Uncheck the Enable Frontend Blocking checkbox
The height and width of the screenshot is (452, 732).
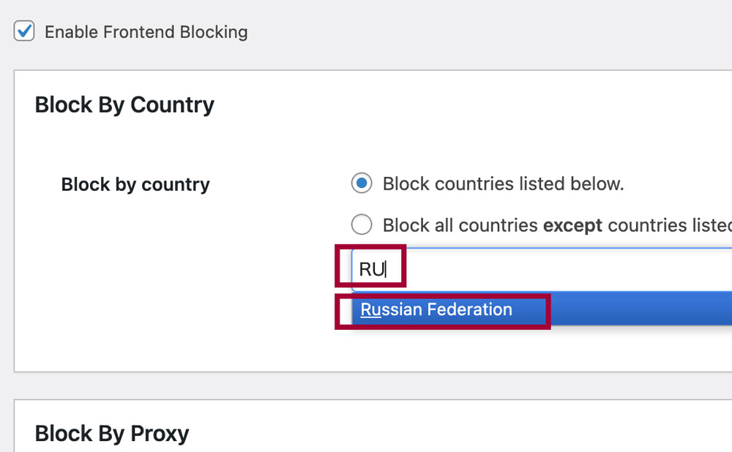(x=24, y=31)
